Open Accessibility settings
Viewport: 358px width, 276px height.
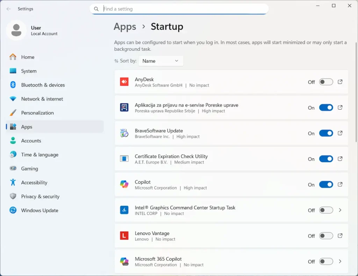coord(55,182)
